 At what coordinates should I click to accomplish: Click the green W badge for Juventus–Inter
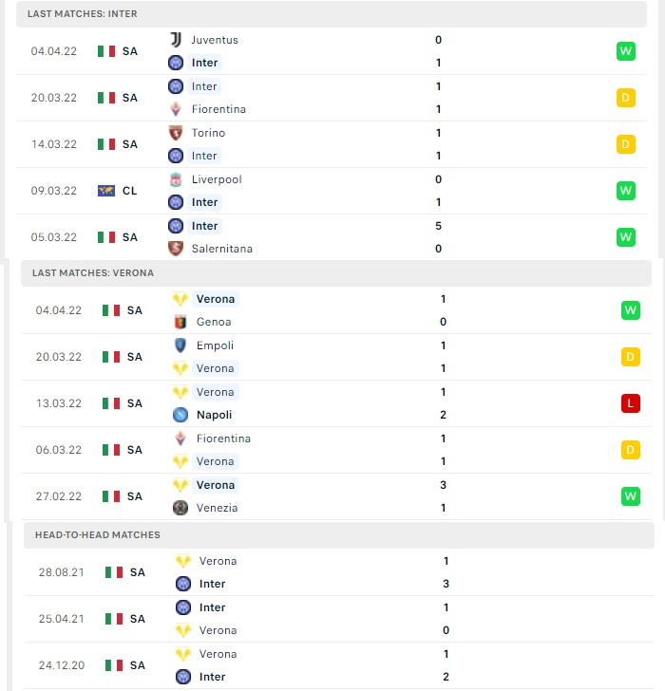click(626, 51)
